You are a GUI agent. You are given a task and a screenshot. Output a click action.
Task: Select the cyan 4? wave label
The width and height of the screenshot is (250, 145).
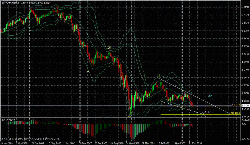(x=210, y=96)
